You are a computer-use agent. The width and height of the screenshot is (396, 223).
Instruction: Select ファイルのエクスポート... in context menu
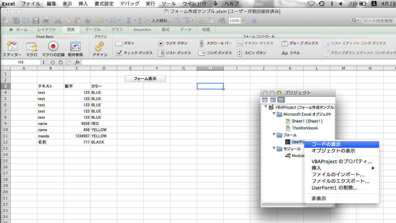(340, 181)
